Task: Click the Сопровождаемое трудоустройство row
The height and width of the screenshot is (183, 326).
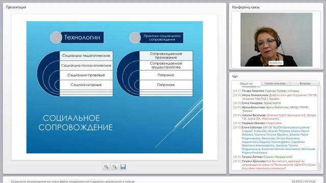Action: 166,66
